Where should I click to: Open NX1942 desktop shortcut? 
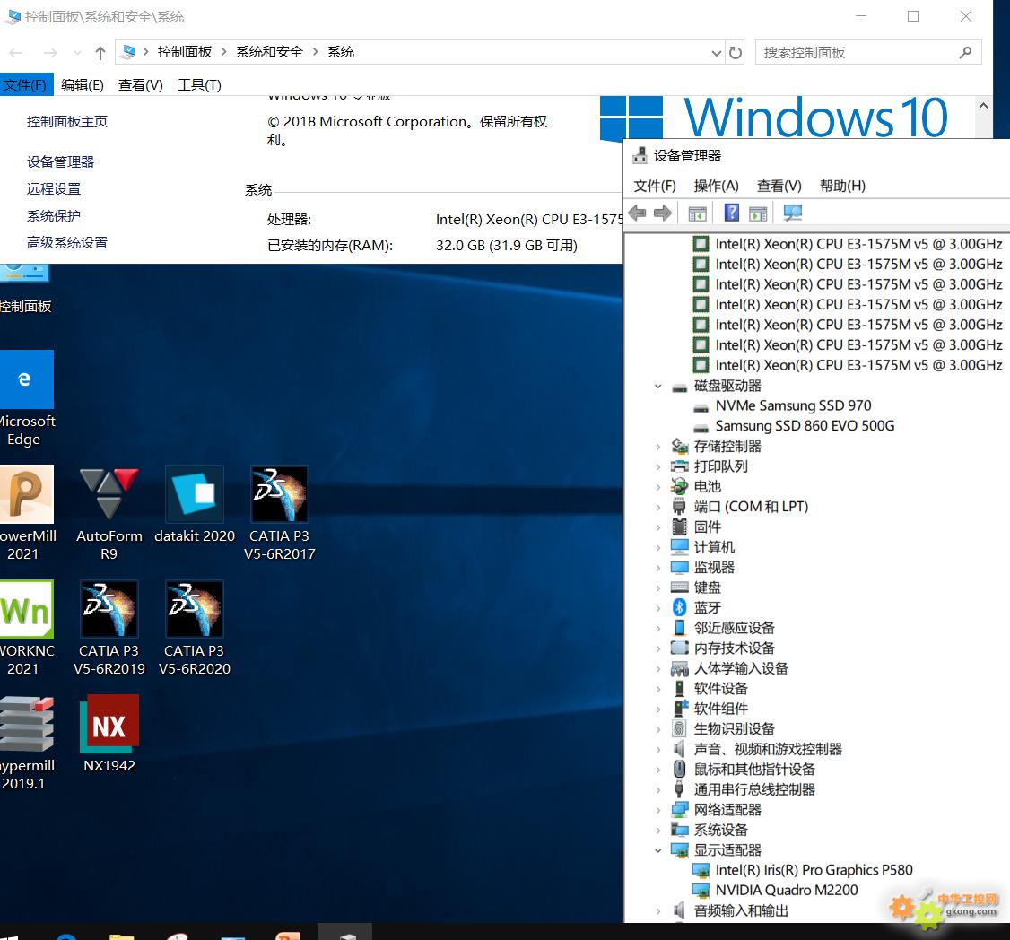point(109,735)
